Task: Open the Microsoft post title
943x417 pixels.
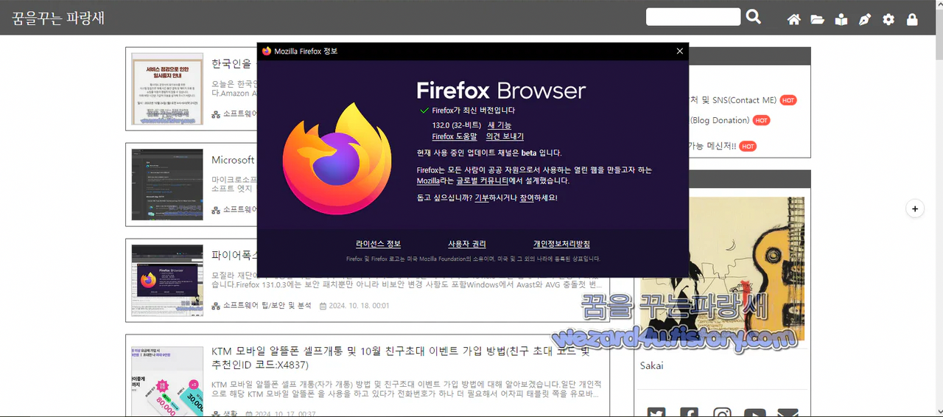Action: (234, 160)
